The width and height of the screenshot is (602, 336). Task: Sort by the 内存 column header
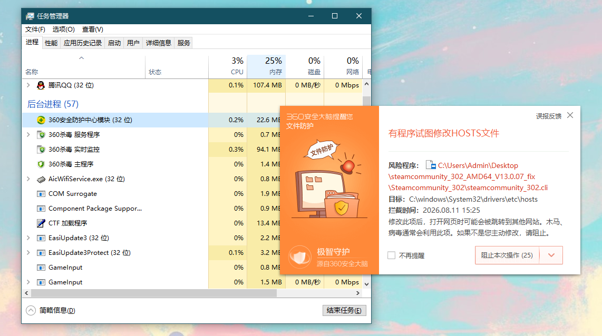(266, 67)
